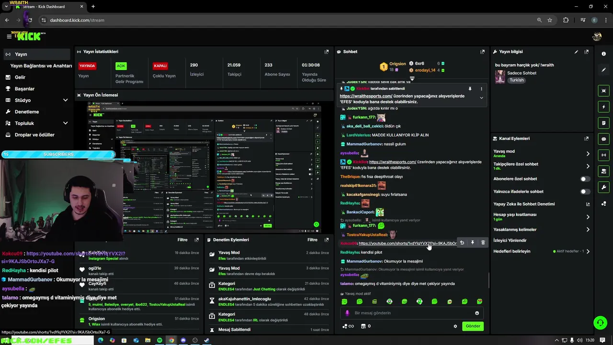Screen dimensions: 613x345
Task: Select Yayın in the sidebar
Action: [x=36, y=54]
